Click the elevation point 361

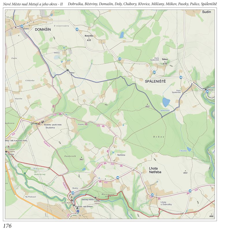81,159
